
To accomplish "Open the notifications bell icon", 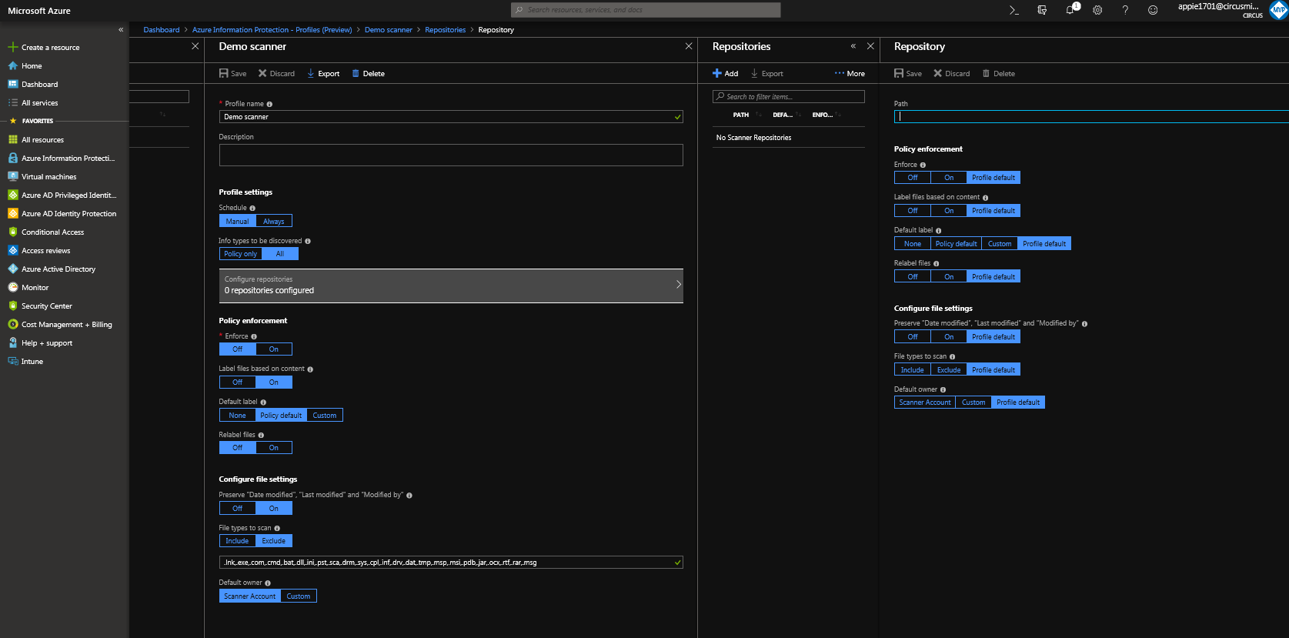I will coord(1070,10).
